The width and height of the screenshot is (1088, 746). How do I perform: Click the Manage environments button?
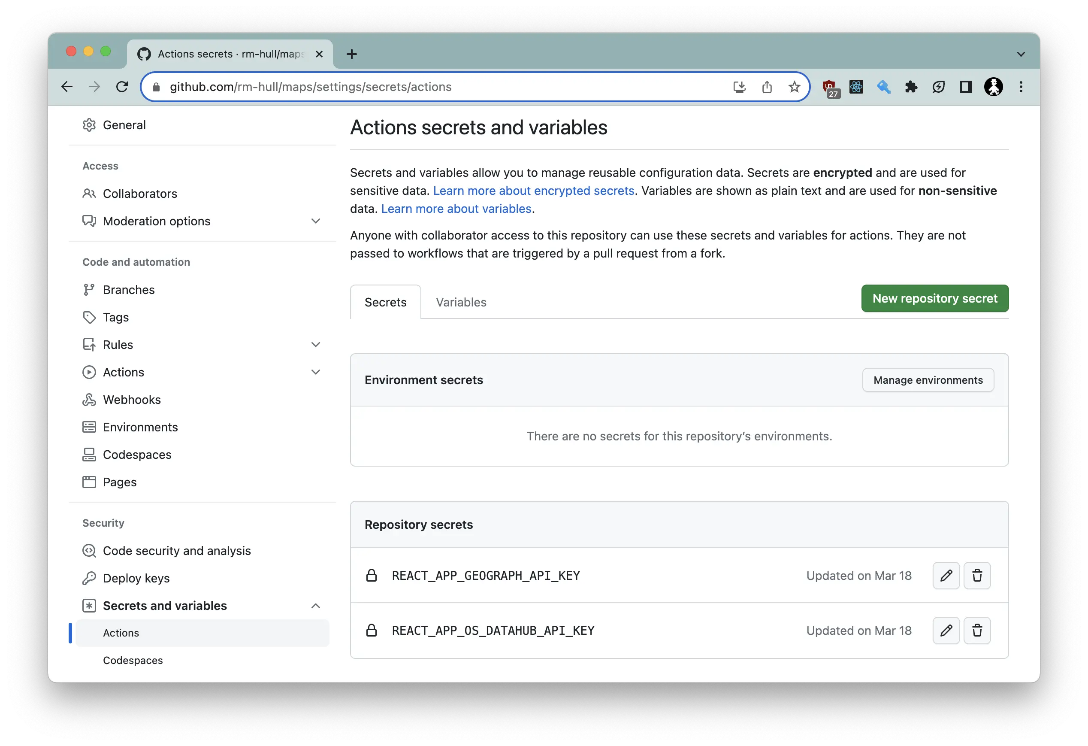pyautogui.click(x=928, y=379)
